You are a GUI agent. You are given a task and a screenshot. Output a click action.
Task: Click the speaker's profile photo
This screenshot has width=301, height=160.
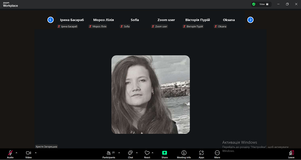point(151,94)
